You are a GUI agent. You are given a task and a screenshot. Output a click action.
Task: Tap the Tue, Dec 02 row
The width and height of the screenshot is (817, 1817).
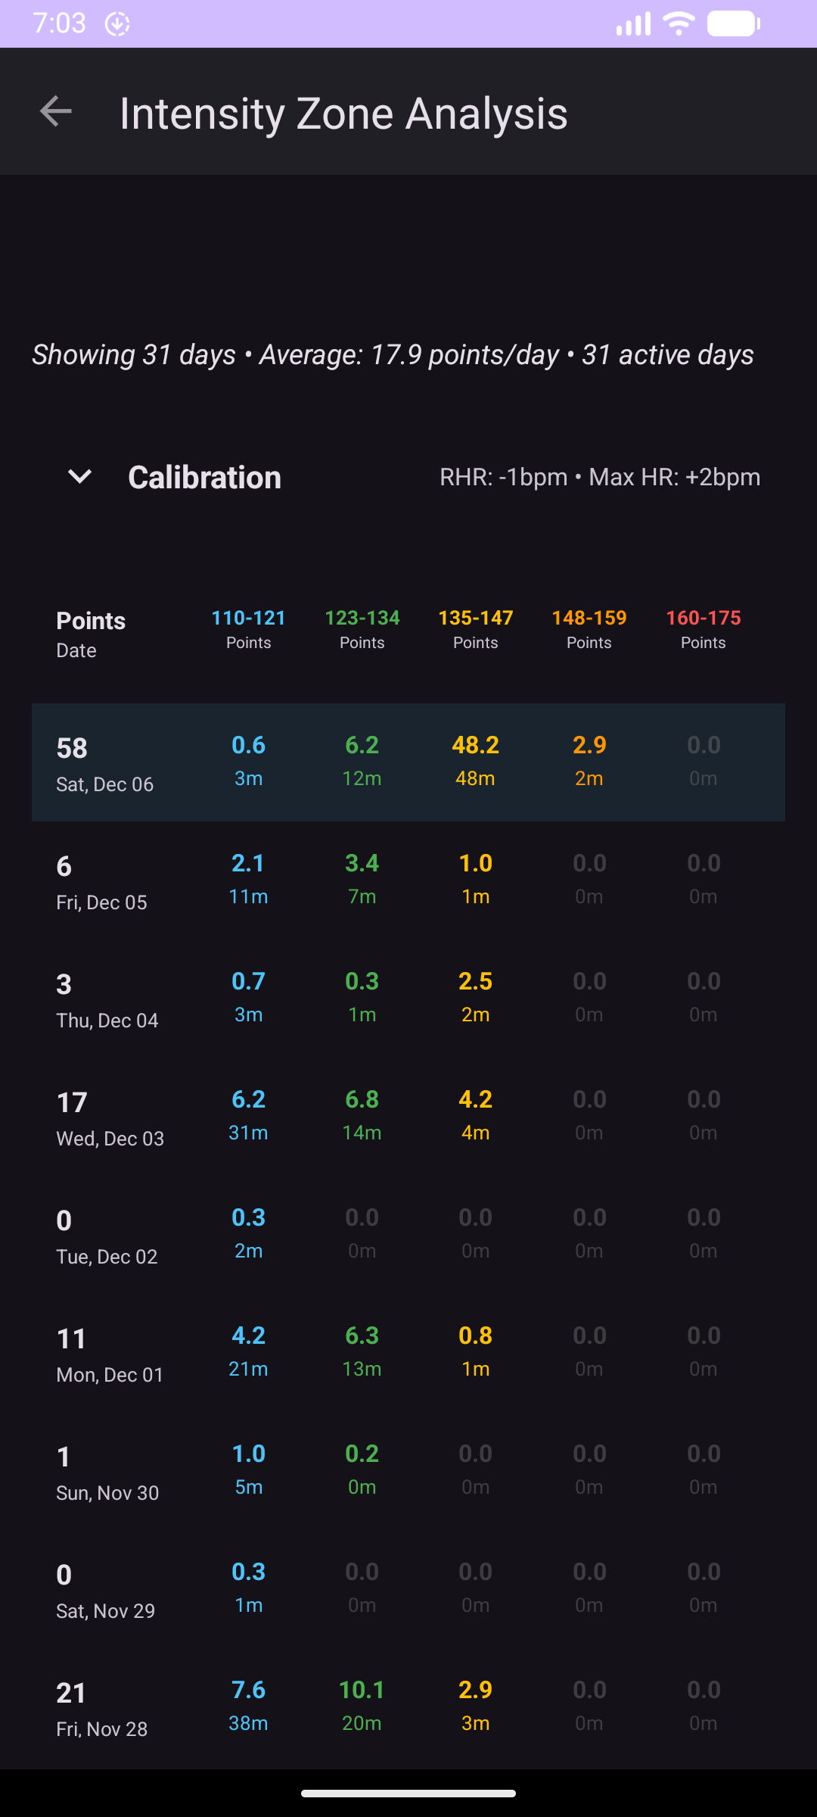(x=408, y=1235)
